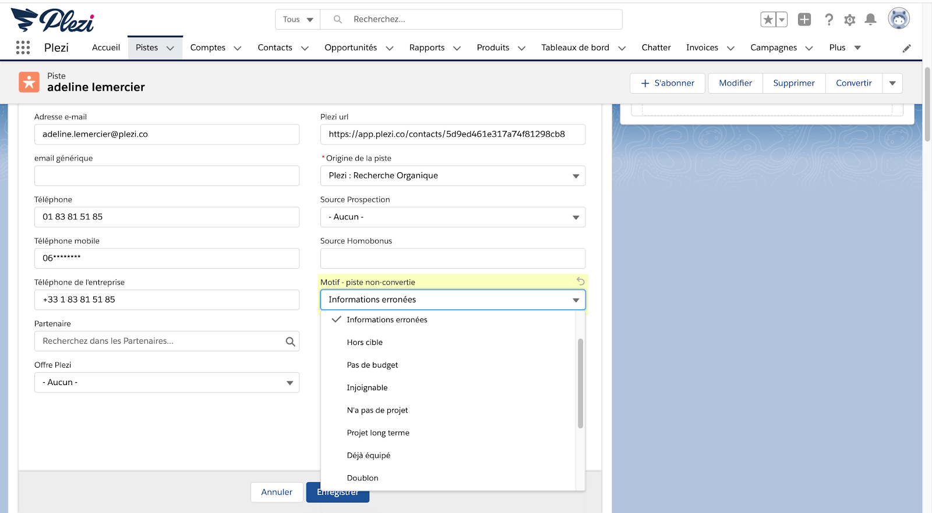Select Déjà équipé option
Viewport: 932px width, 513px height.
(448, 455)
